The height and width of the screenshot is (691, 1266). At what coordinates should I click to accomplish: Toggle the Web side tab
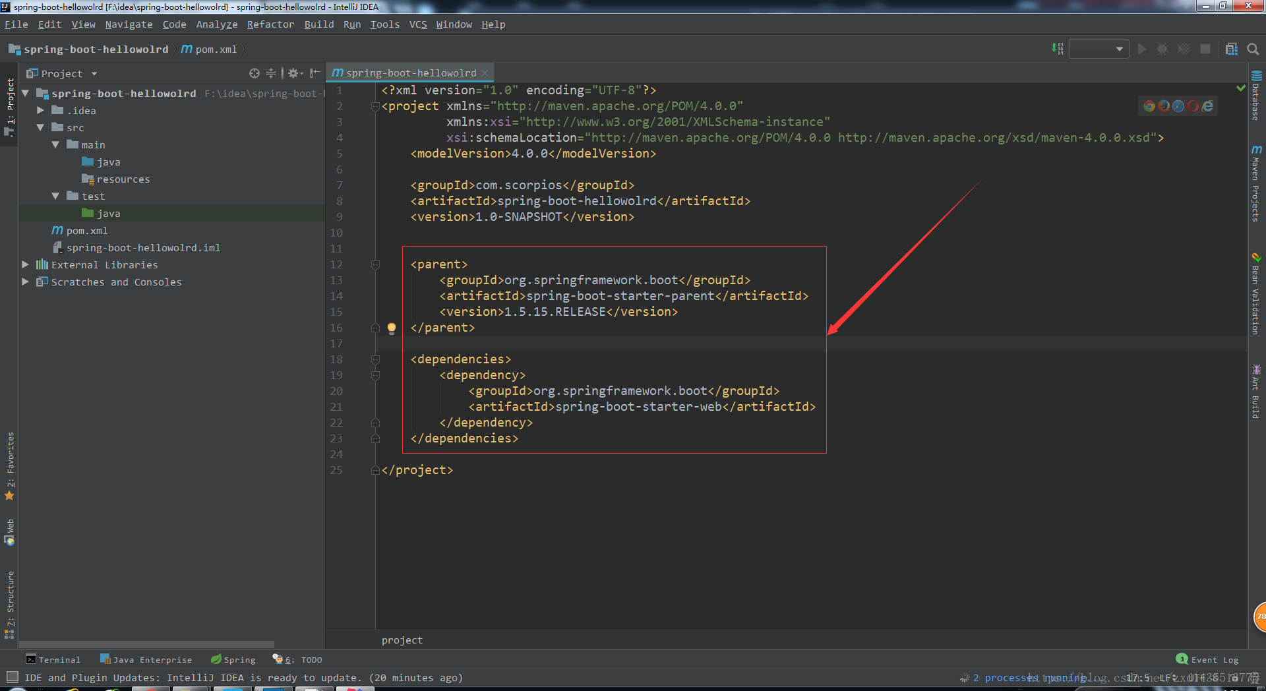9,532
